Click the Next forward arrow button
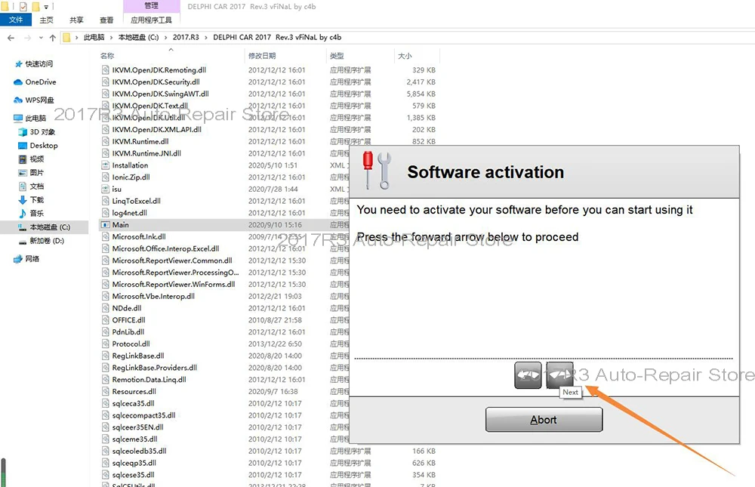The height and width of the screenshot is (487, 755). tap(560, 374)
